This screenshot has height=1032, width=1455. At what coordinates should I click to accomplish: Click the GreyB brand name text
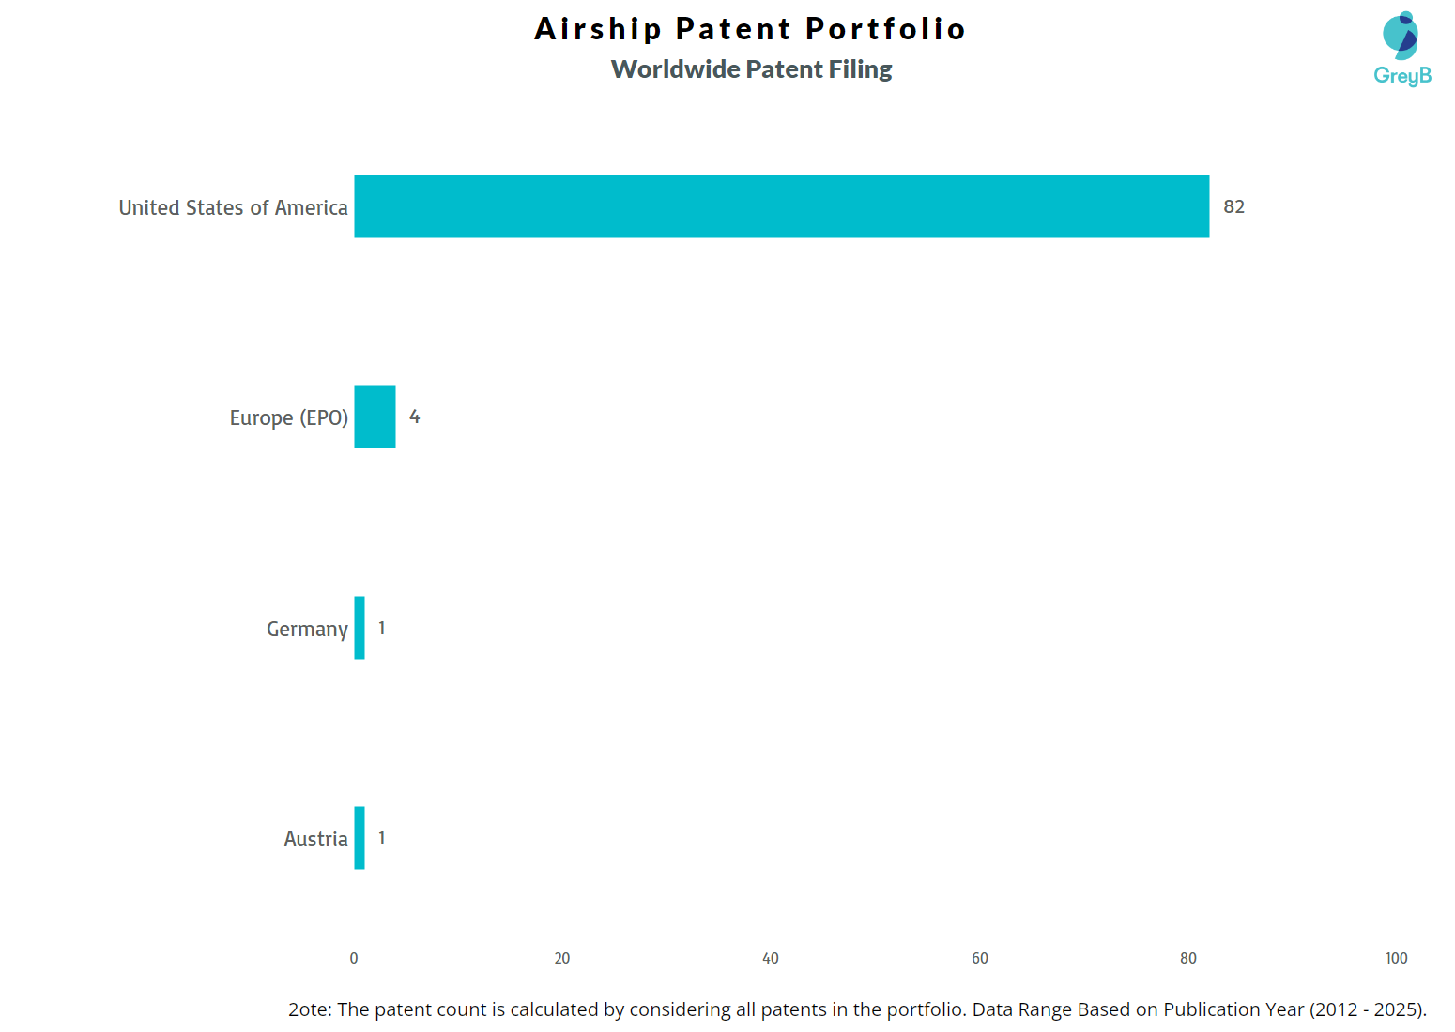tap(1402, 76)
